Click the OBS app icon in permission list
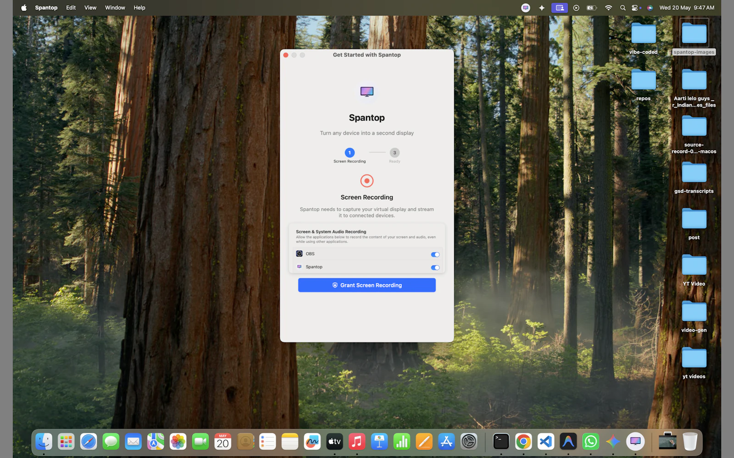This screenshot has height=458, width=734. pyautogui.click(x=299, y=254)
